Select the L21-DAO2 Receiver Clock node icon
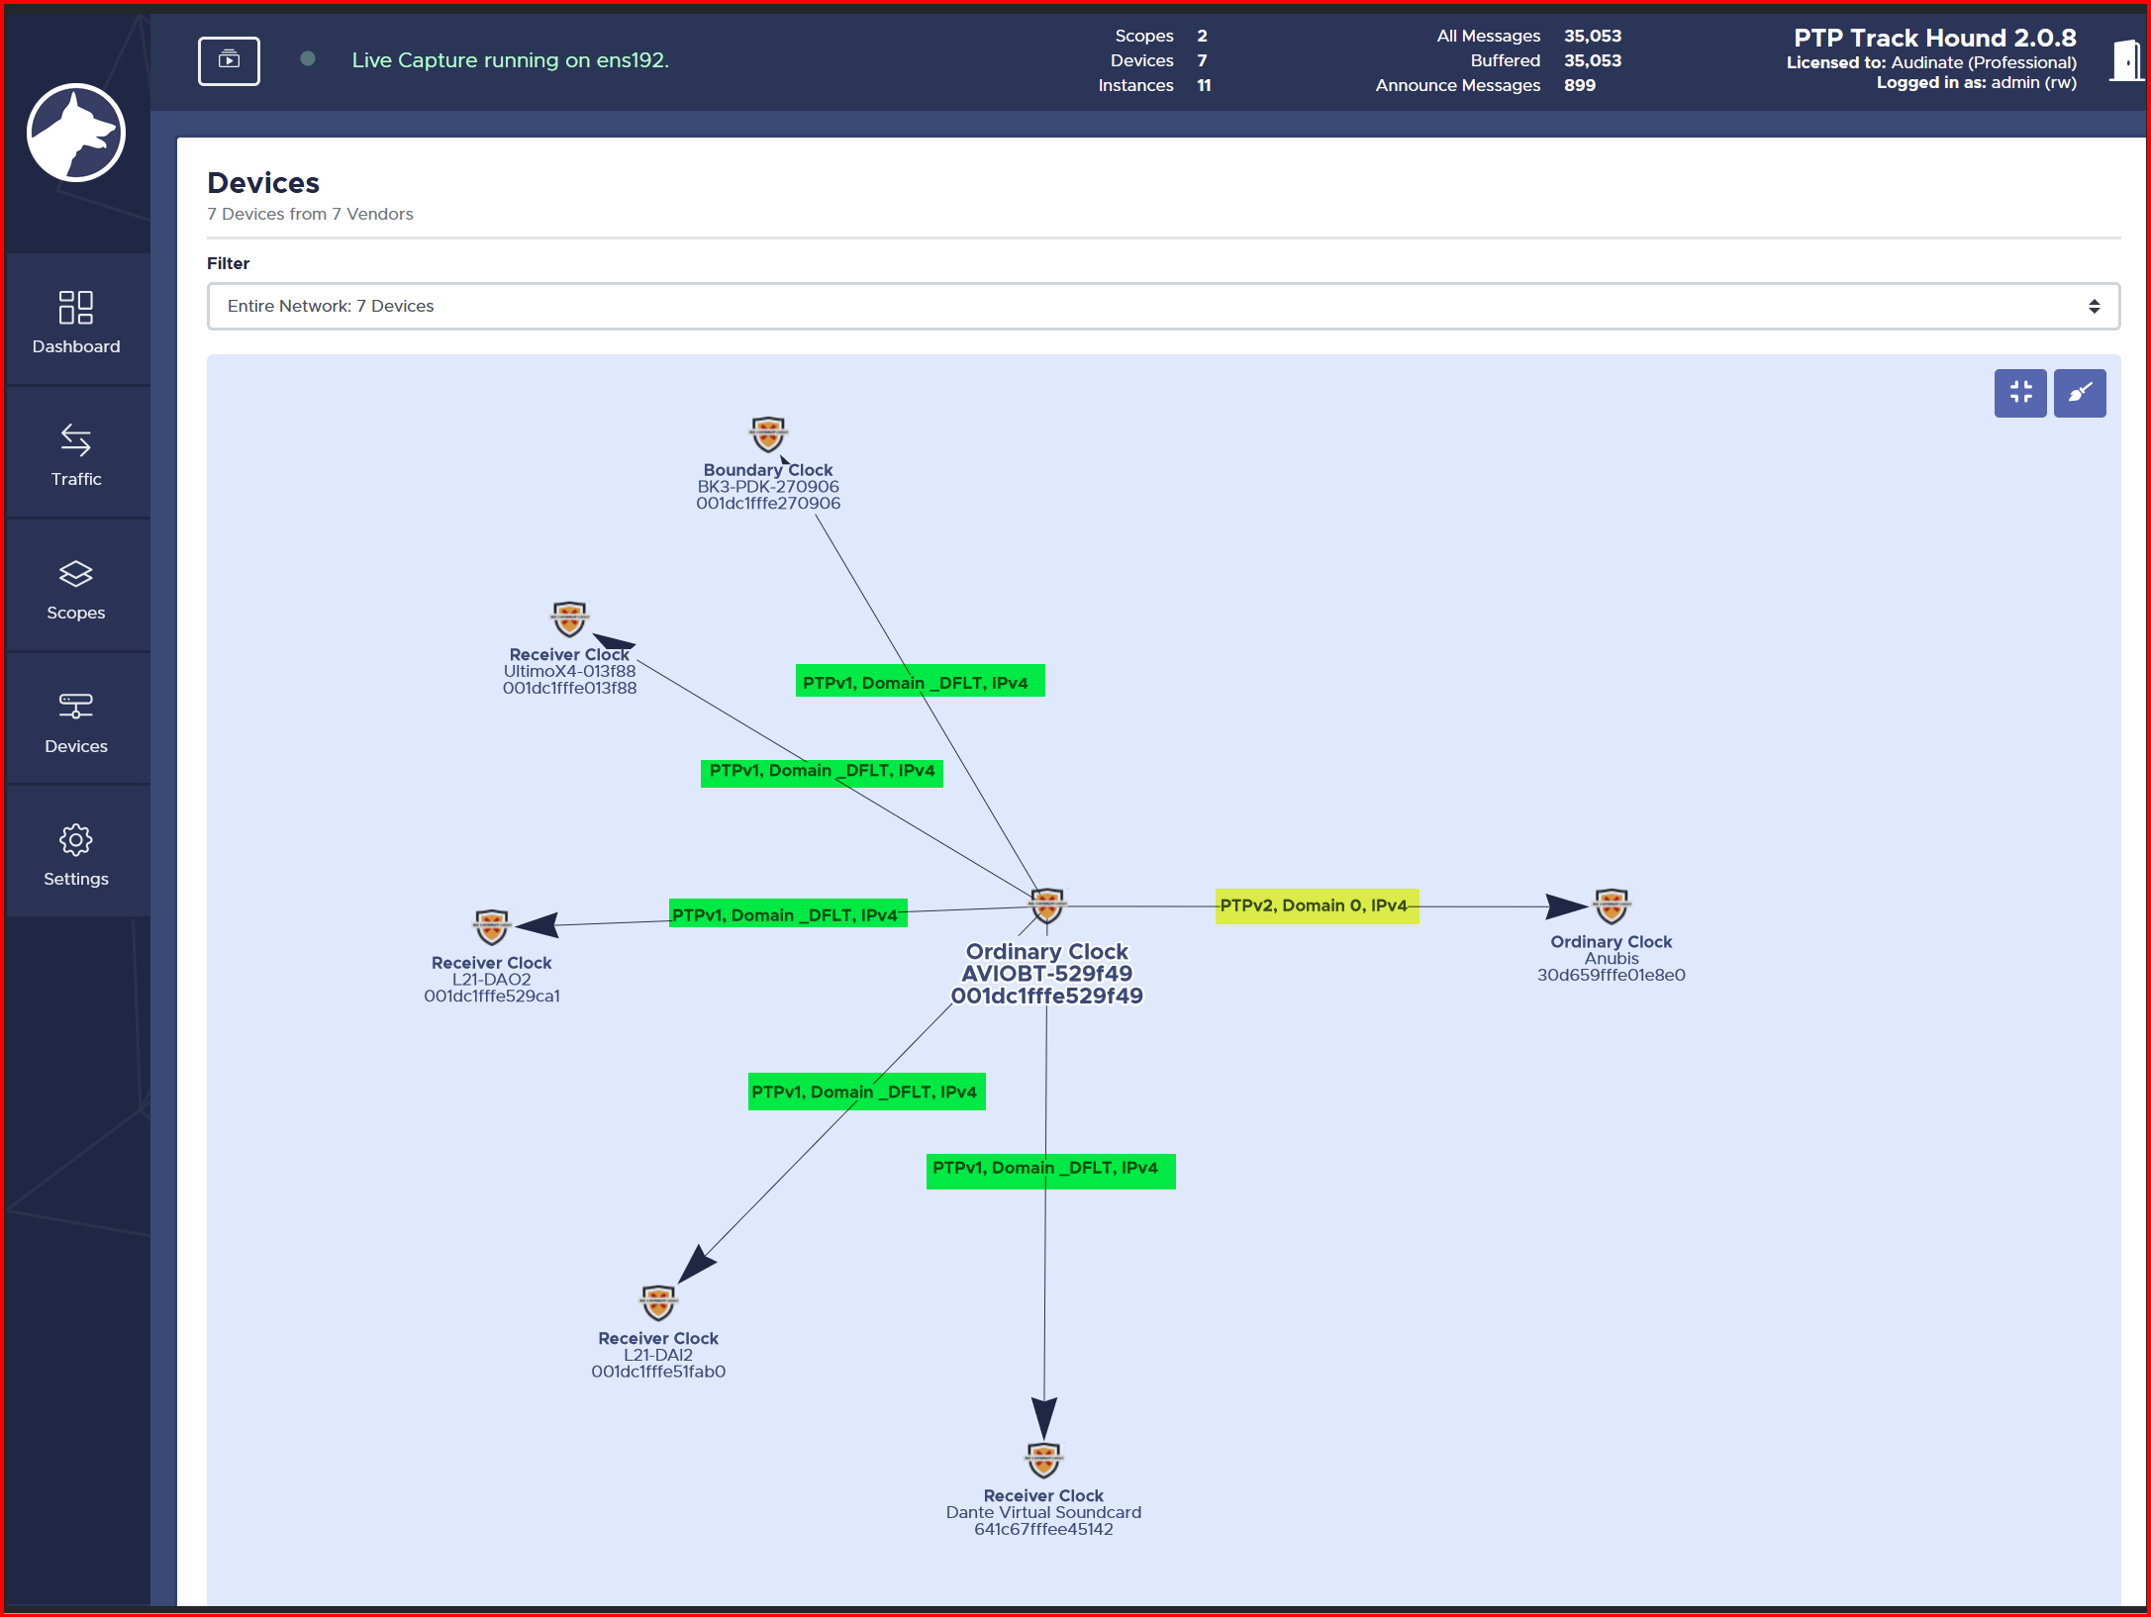This screenshot has height=1617, width=2151. [x=492, y=927]
